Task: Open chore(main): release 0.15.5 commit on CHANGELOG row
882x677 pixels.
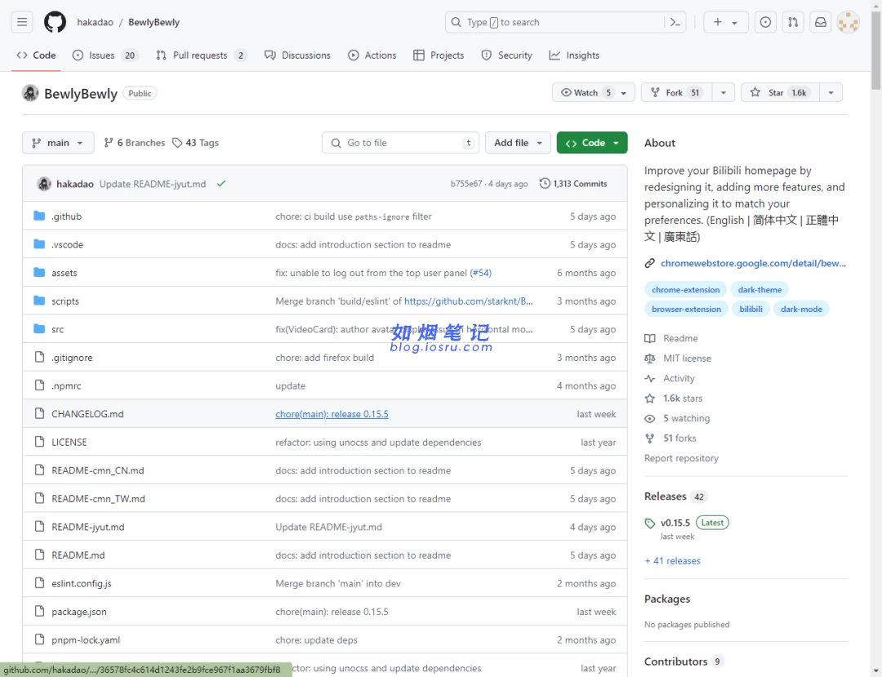Action: point(332,414)
